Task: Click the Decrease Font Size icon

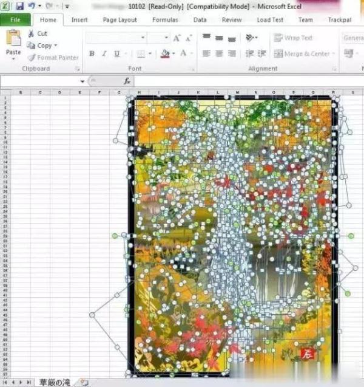Action: point(189,38)
